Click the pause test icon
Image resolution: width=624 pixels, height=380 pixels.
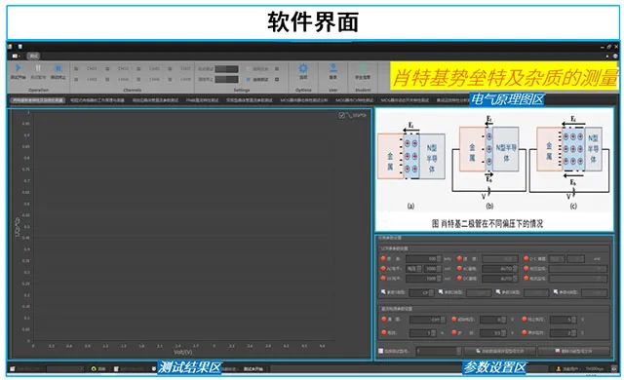pos(38,68)
